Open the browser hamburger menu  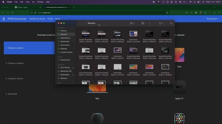coord(219,13)
